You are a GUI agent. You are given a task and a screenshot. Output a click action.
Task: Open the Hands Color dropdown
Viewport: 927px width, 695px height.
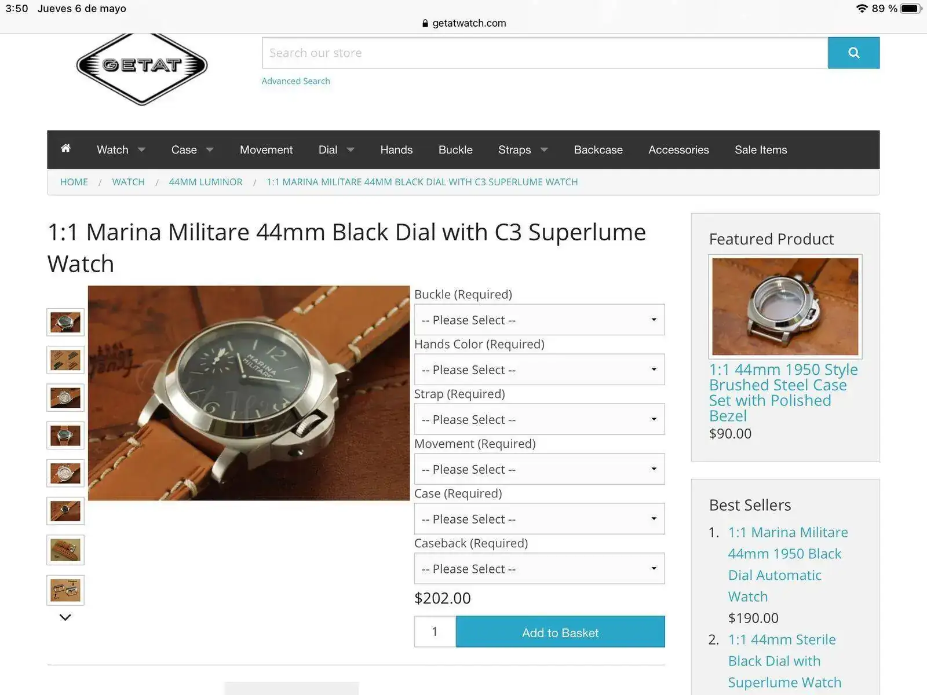point(539,370)
